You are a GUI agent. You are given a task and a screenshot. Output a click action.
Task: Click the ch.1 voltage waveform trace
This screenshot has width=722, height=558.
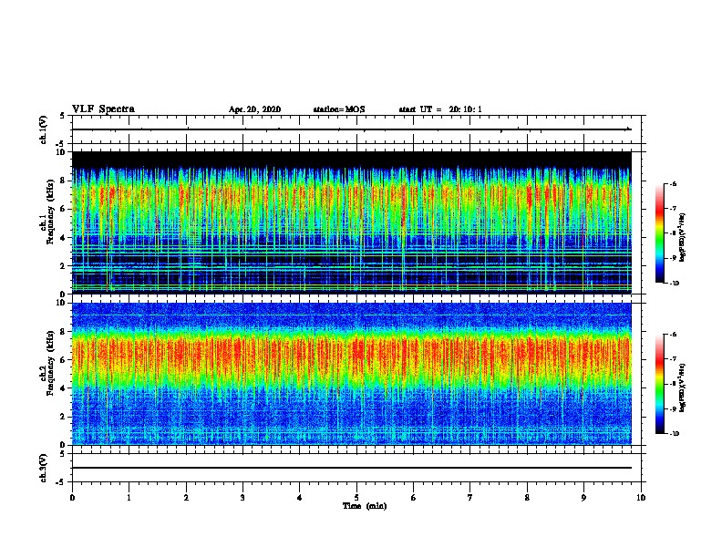pyautogui.click(x=352, y=129)
